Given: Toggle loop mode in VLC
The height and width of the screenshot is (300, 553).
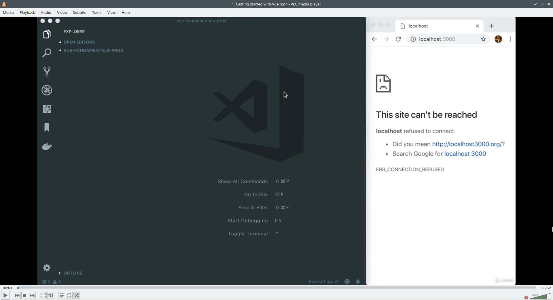Looking at the screenshot, I should click(x=69, y=295).
